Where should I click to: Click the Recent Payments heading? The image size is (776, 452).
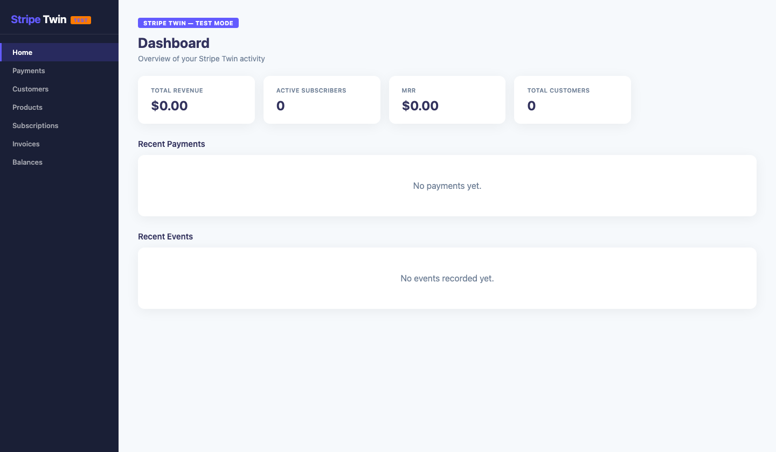point(171,144)
